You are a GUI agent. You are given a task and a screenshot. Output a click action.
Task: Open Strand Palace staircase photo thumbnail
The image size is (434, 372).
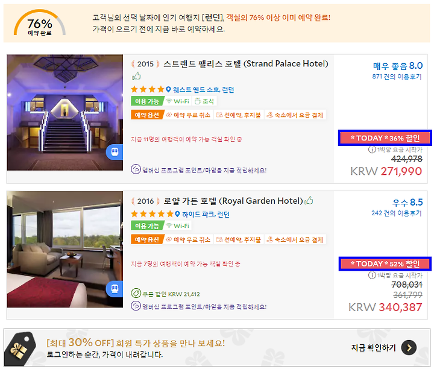click(65, 112)
